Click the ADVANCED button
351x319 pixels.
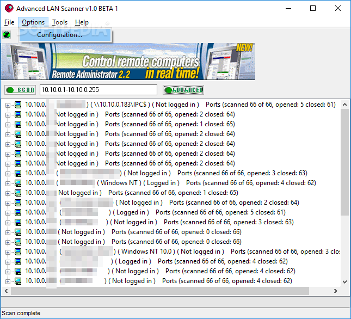point(183,90)
